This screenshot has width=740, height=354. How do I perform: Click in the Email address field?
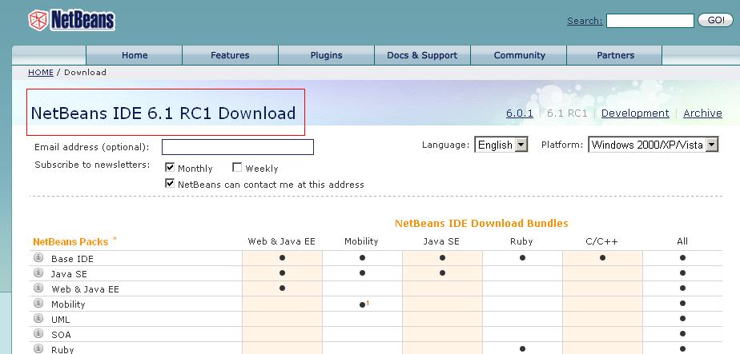tap(238, 147)
